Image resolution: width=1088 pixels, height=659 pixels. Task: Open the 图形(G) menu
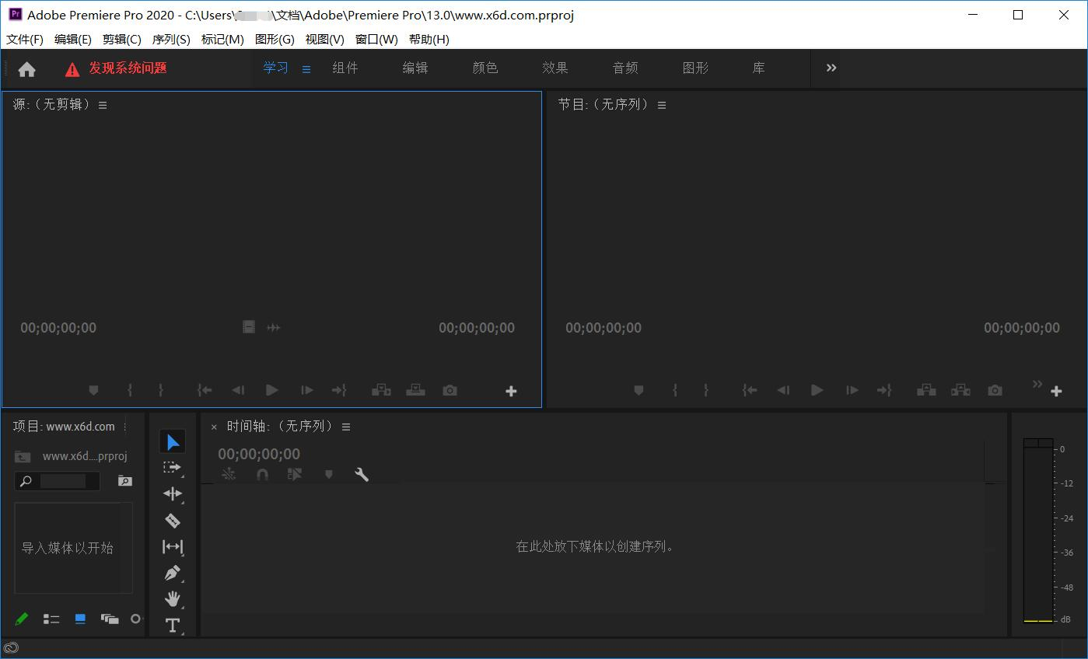pos(275,40)
